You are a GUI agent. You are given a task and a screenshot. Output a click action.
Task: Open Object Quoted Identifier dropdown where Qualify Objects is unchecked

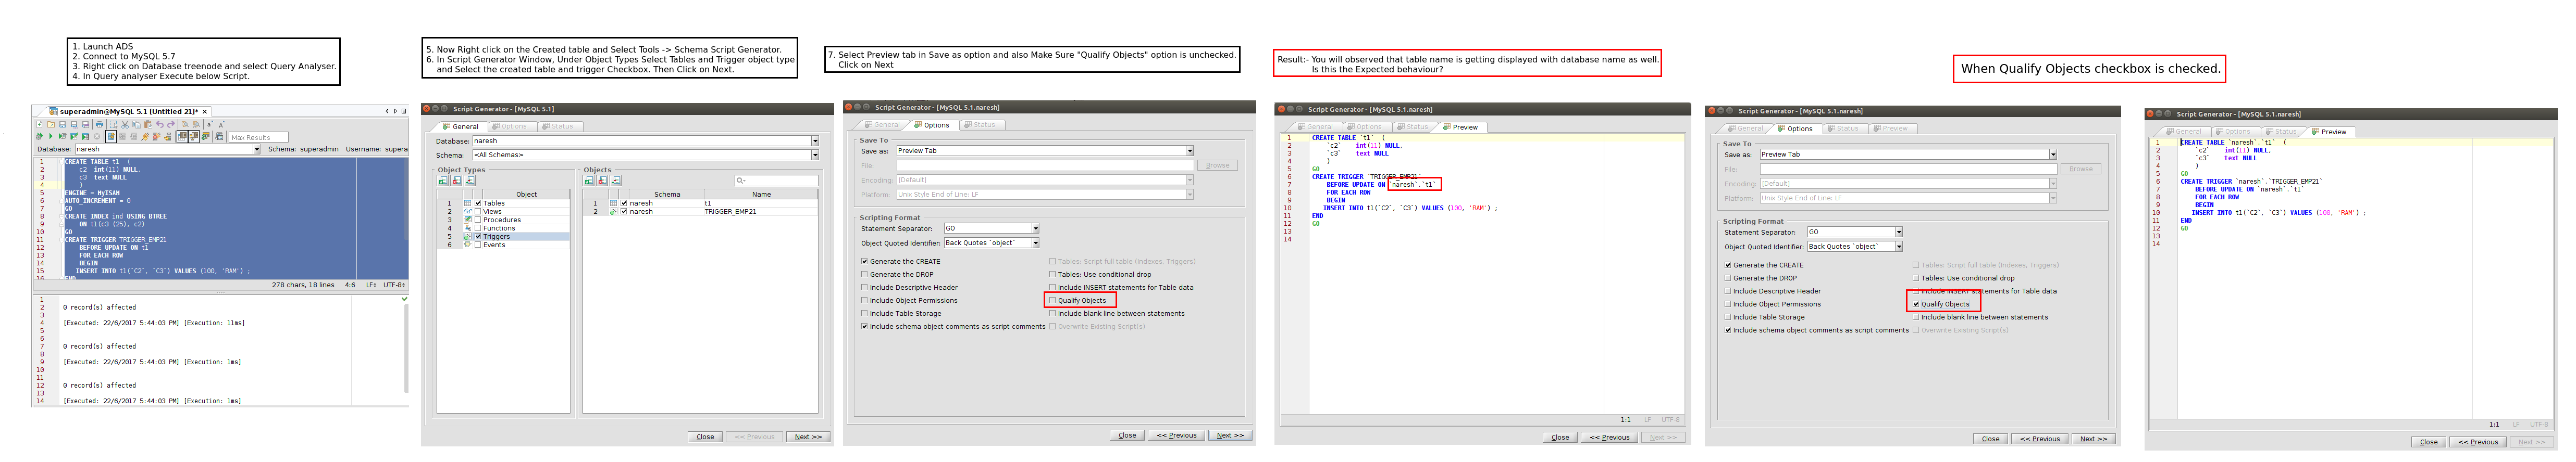(x=1035, y=242)
